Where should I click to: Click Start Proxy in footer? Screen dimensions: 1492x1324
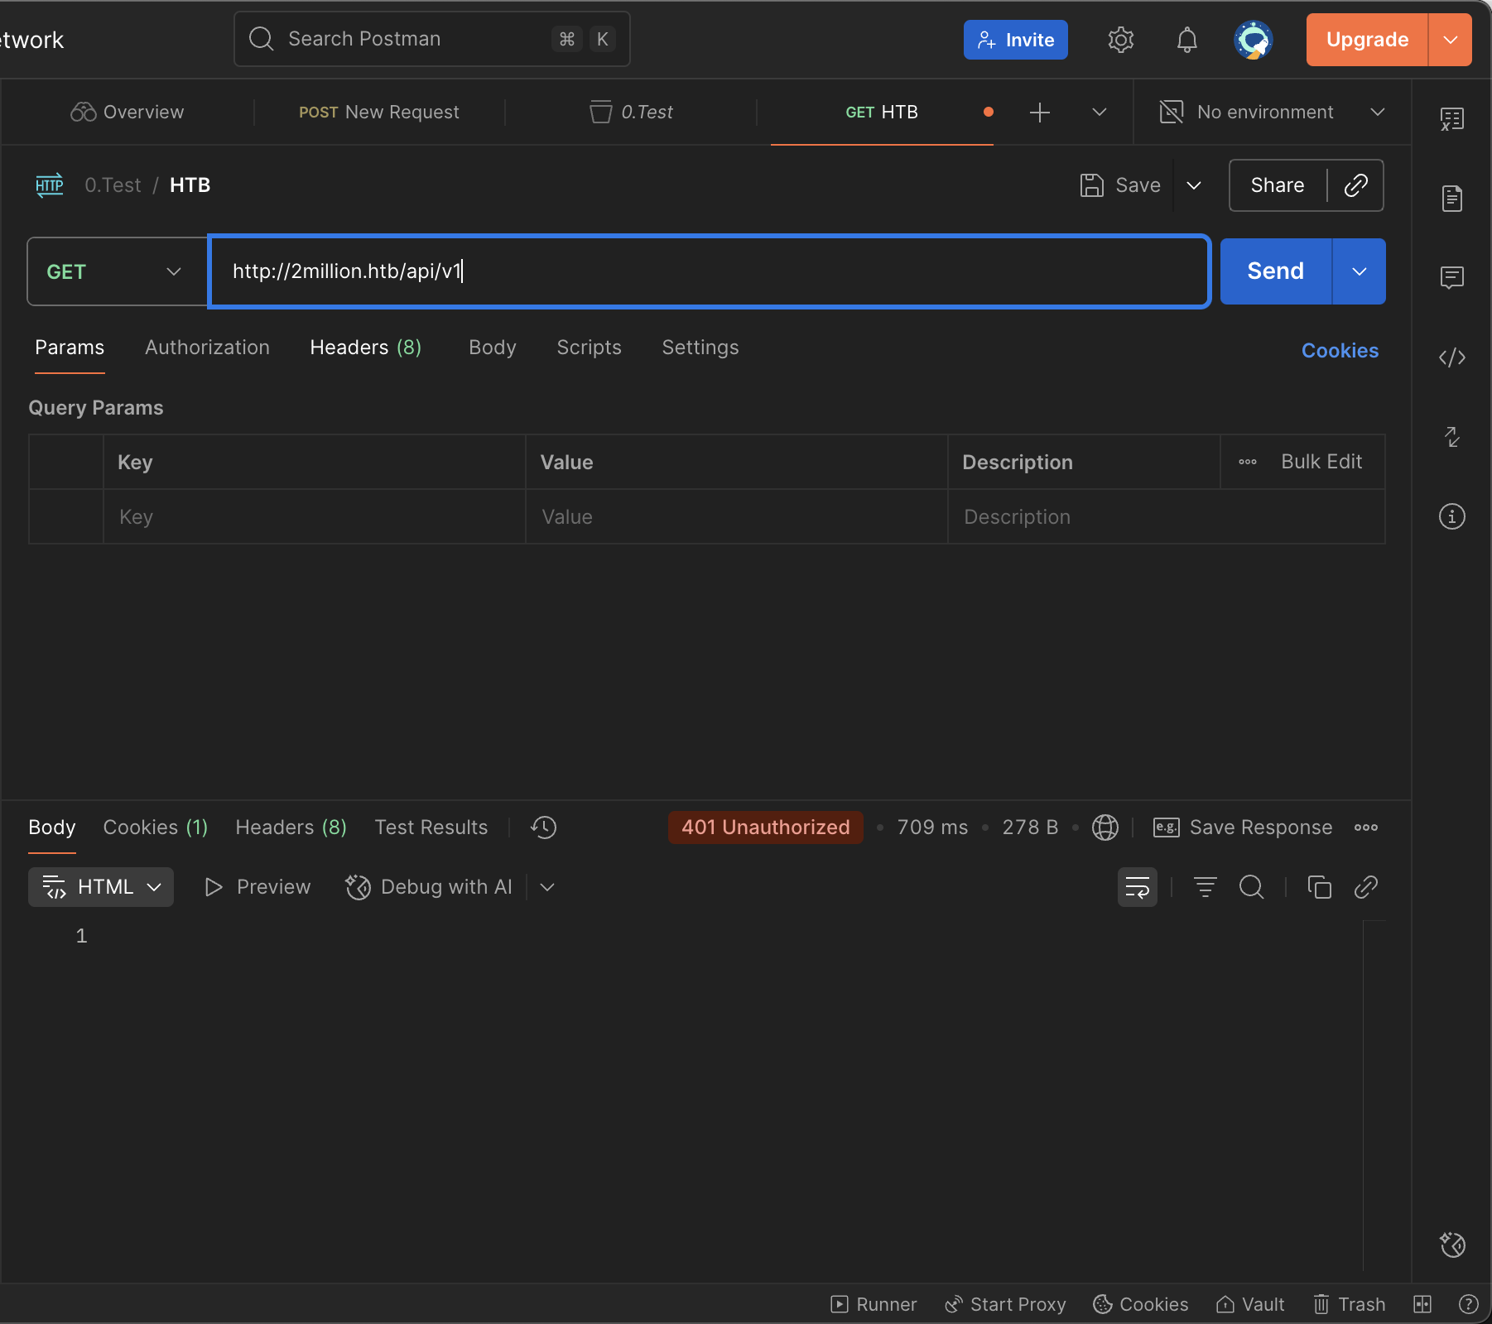[1005, 1304]
